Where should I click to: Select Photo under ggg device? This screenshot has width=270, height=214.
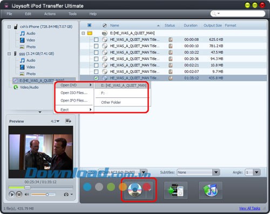point(31,74)
